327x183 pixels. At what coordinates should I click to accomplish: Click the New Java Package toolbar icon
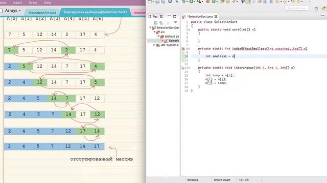[x=208, y=2]
